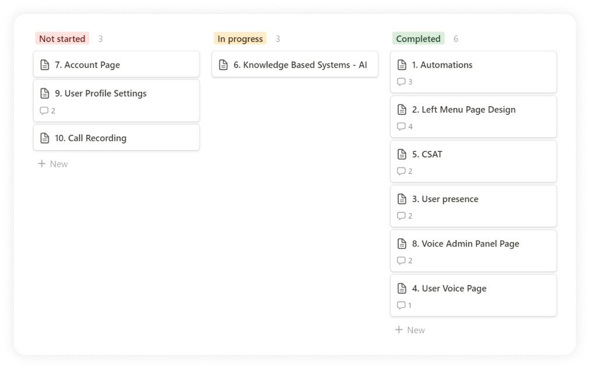This screenshot has width=590, height=369.
Task: Open comments icon on User Profile Settings card
Action: point(44,110)
